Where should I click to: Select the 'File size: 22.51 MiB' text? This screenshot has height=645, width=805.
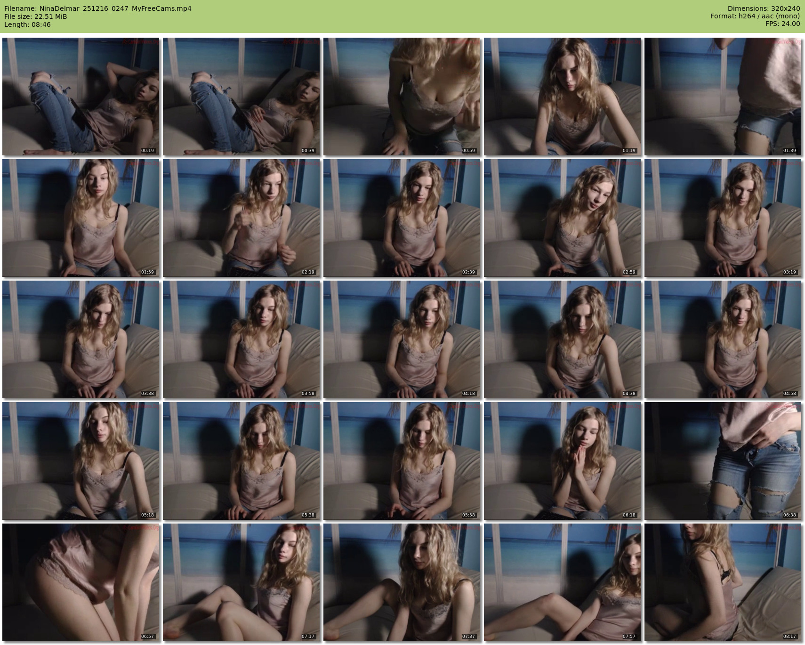tap(36, 16)
